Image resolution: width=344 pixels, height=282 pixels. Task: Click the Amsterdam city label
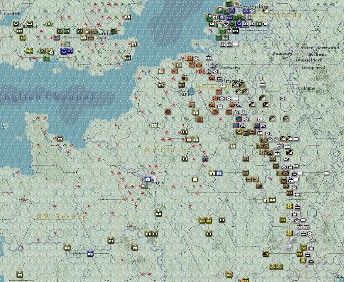(x=254, y=7)
